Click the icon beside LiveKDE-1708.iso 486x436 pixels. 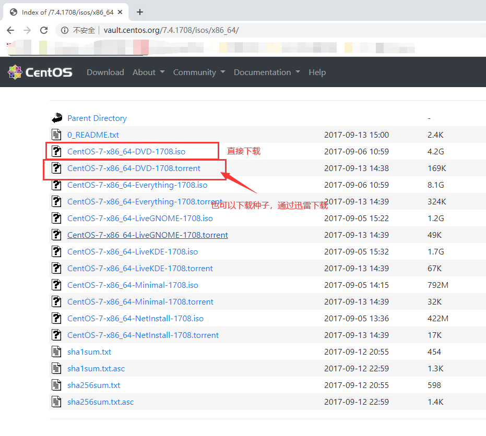(56, 251)
